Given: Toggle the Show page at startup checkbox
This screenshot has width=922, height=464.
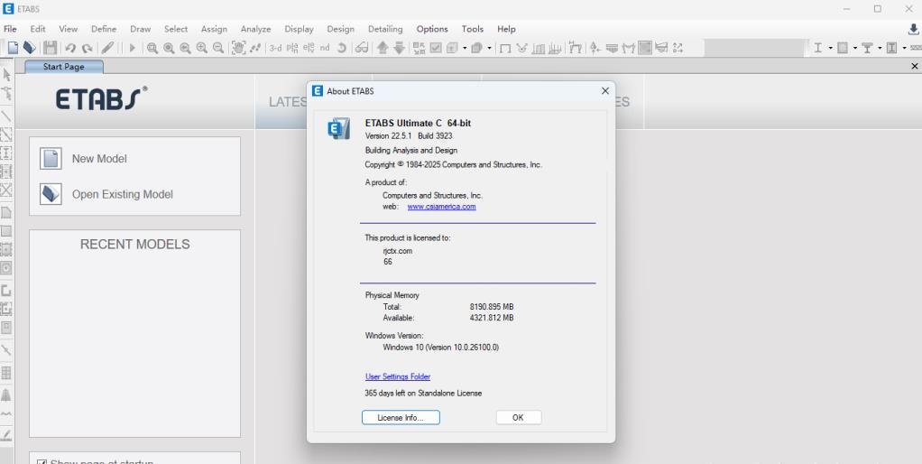Looking at the screenshot, I should point(41,462).
